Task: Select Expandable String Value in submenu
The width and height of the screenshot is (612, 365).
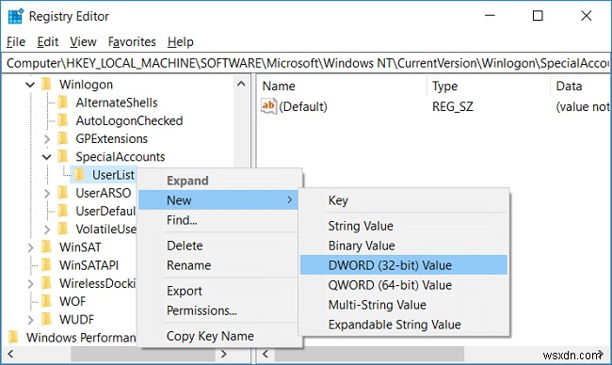Action: [404, 325]
